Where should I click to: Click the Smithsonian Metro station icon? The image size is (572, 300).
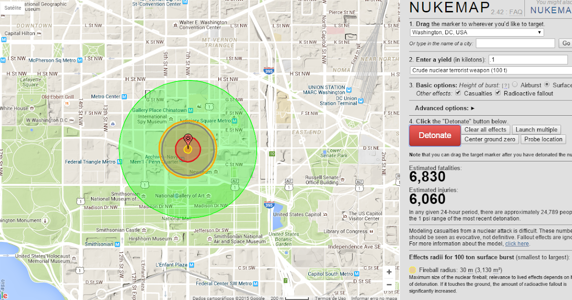(117, 244)
